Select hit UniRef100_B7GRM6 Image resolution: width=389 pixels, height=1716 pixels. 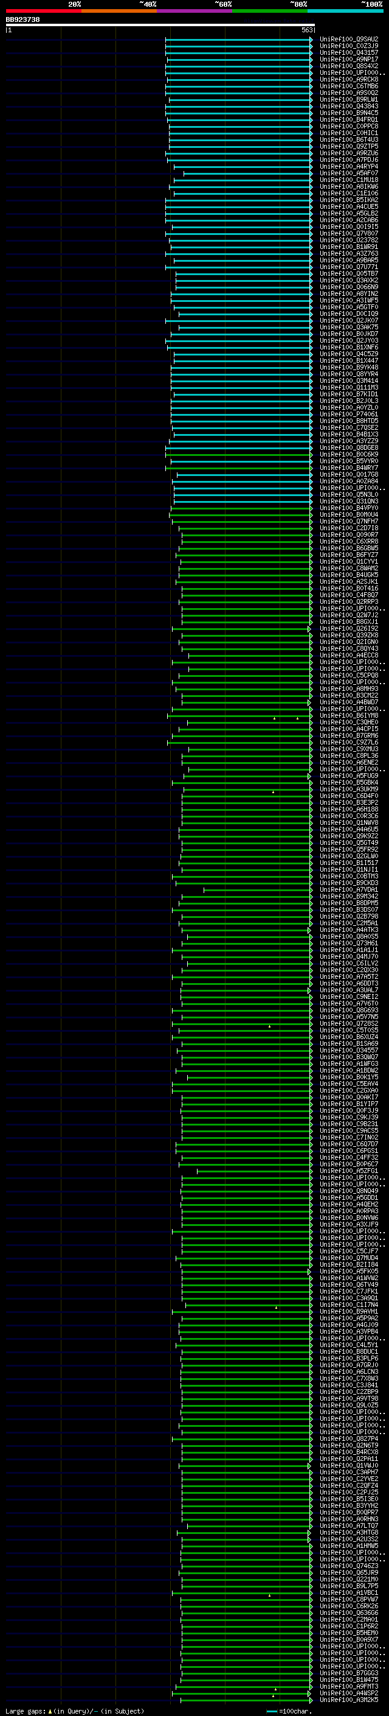349,735
